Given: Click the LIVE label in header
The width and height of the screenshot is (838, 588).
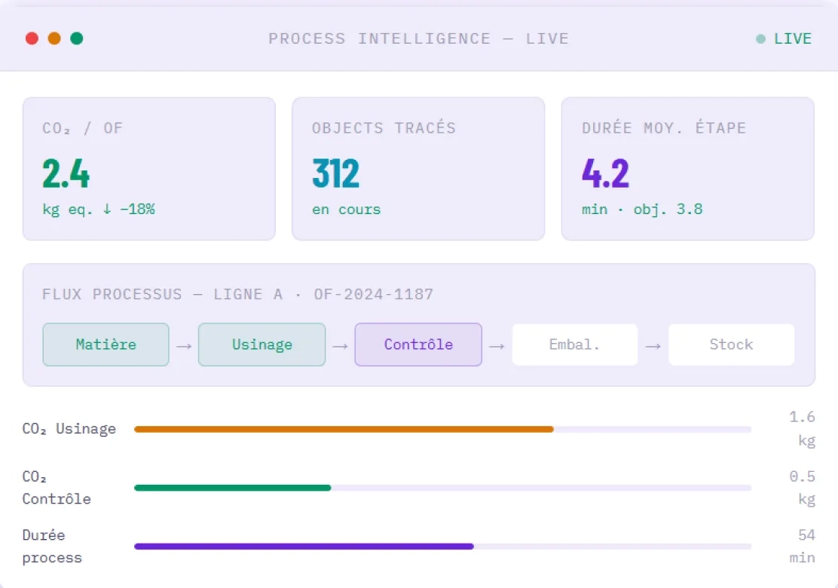Looking at the screenshot, I should tap(793, 39).
